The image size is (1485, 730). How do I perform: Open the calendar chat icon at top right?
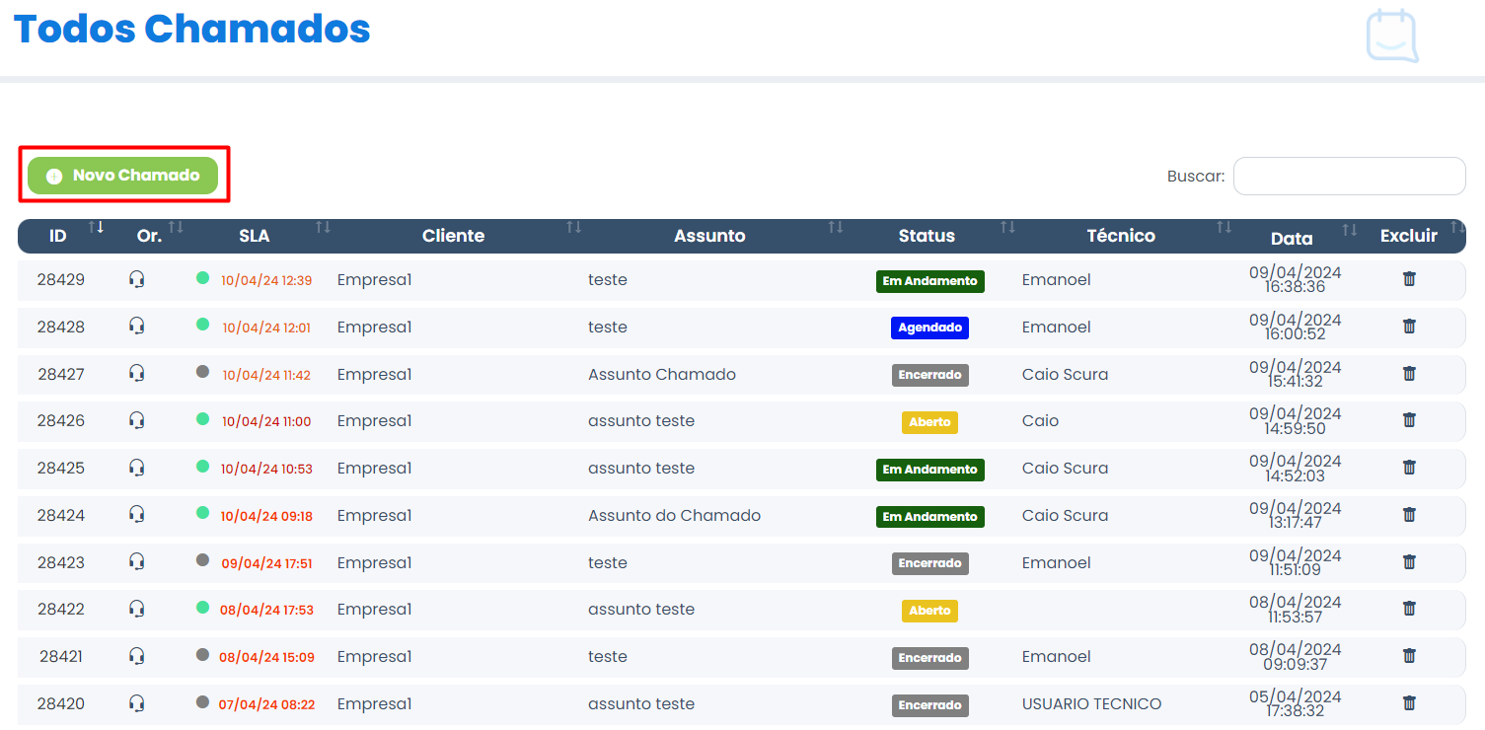[1392, 36]
